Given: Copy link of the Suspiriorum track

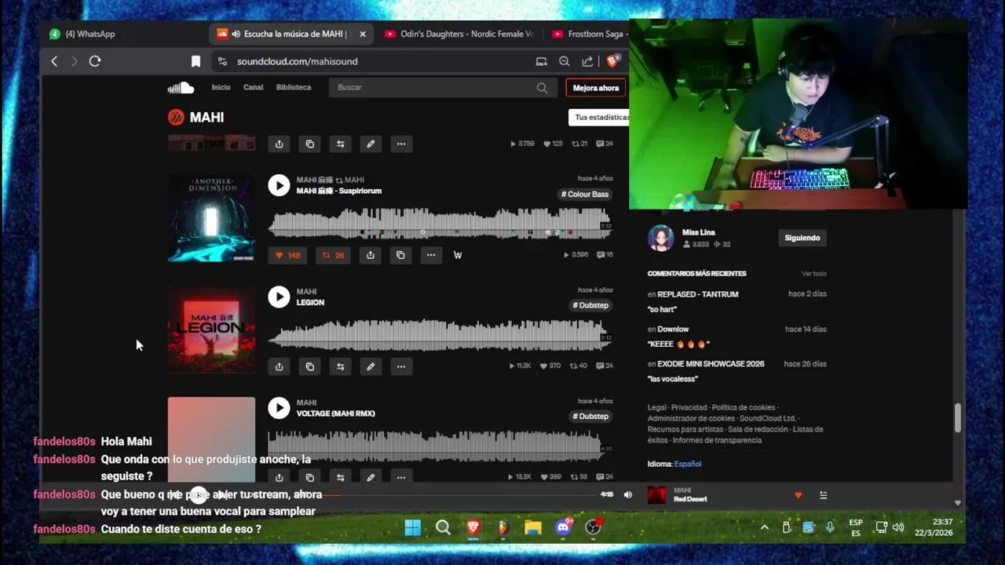Looking at the screenshot, I should [400, 255].
